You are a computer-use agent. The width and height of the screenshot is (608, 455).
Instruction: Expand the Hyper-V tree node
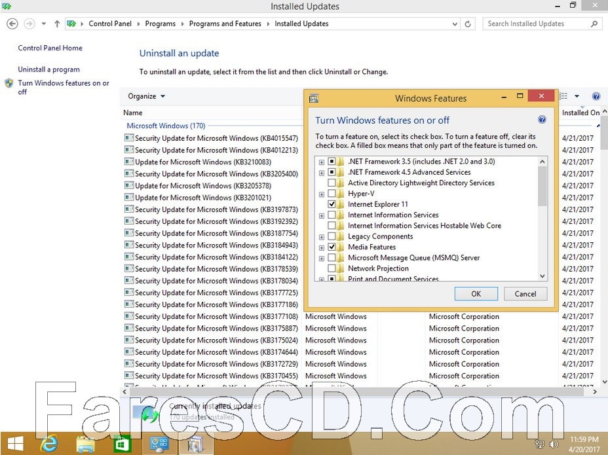click(x=322, y=194)
